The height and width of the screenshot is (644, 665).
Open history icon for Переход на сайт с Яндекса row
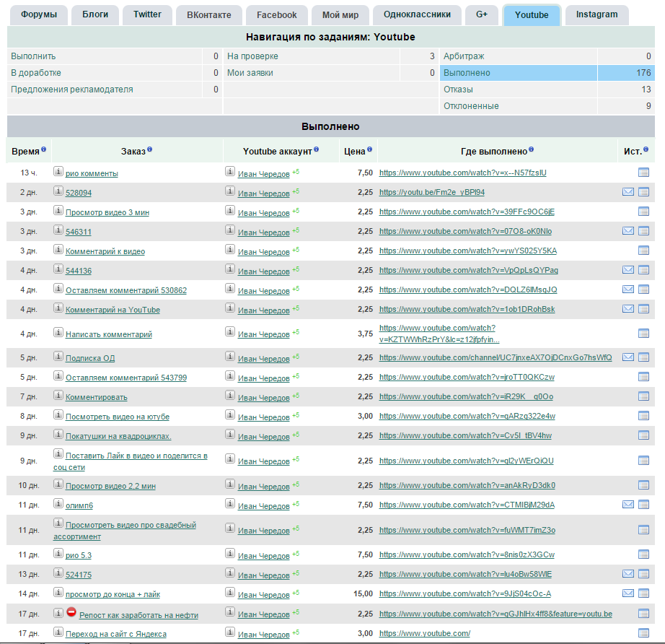643,633
